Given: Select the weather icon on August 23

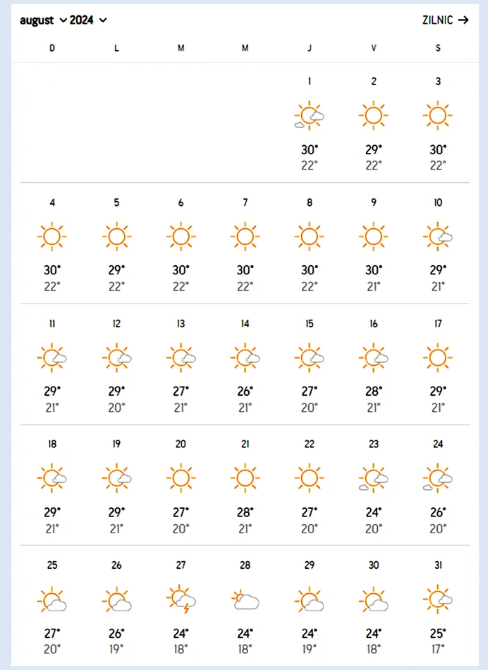Looking at the screenshot, I should (374, 478).
